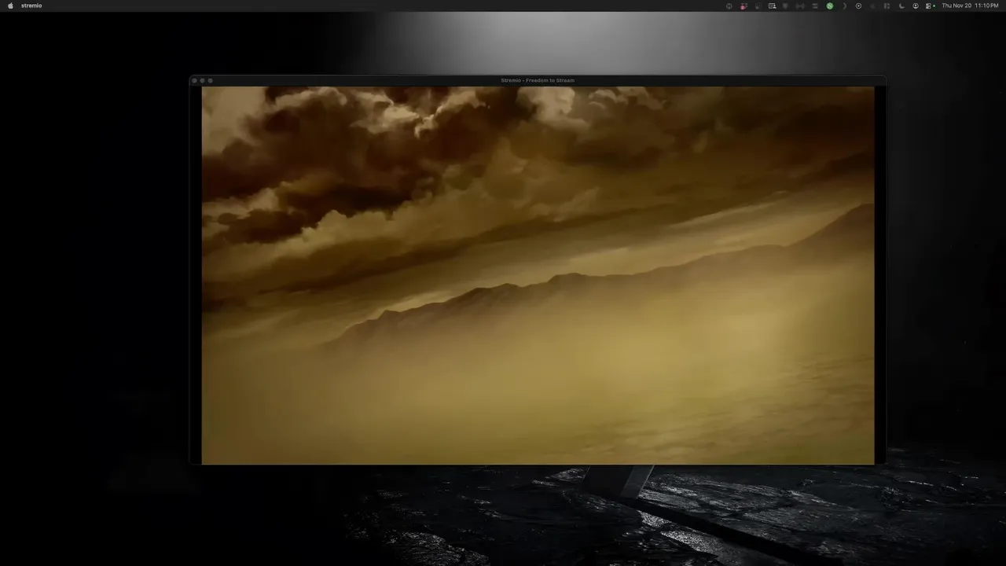Open the stremio application menu
Viewport: 1006px width, 566px height.
[x=31, y=6]
